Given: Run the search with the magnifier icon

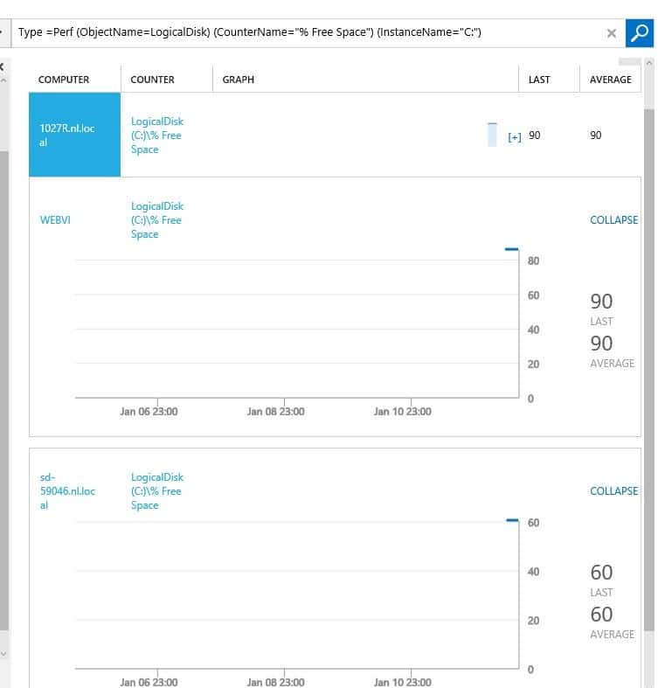Looking at the screenshot, I should tap(638, 33).
